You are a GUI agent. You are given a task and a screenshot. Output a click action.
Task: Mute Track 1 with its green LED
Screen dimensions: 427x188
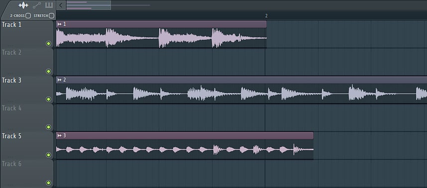48,44
